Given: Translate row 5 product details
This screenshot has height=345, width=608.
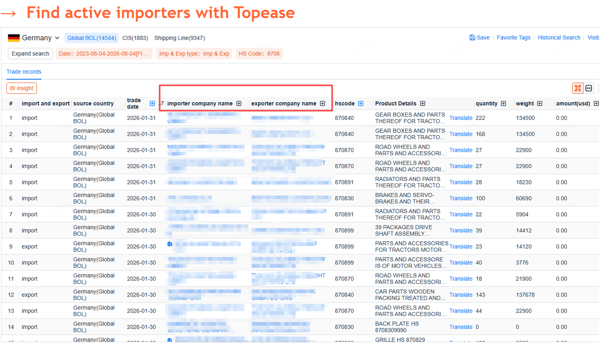Looking at the screenshot, I should coord(461,182).
